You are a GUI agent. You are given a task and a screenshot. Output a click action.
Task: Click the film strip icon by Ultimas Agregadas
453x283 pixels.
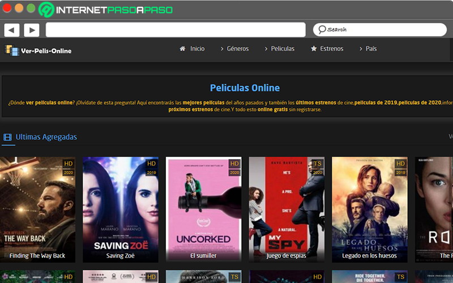point(7,137)
